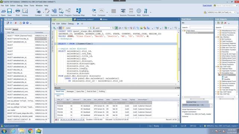
Task: Open the Tools menu
Action: 32,6
